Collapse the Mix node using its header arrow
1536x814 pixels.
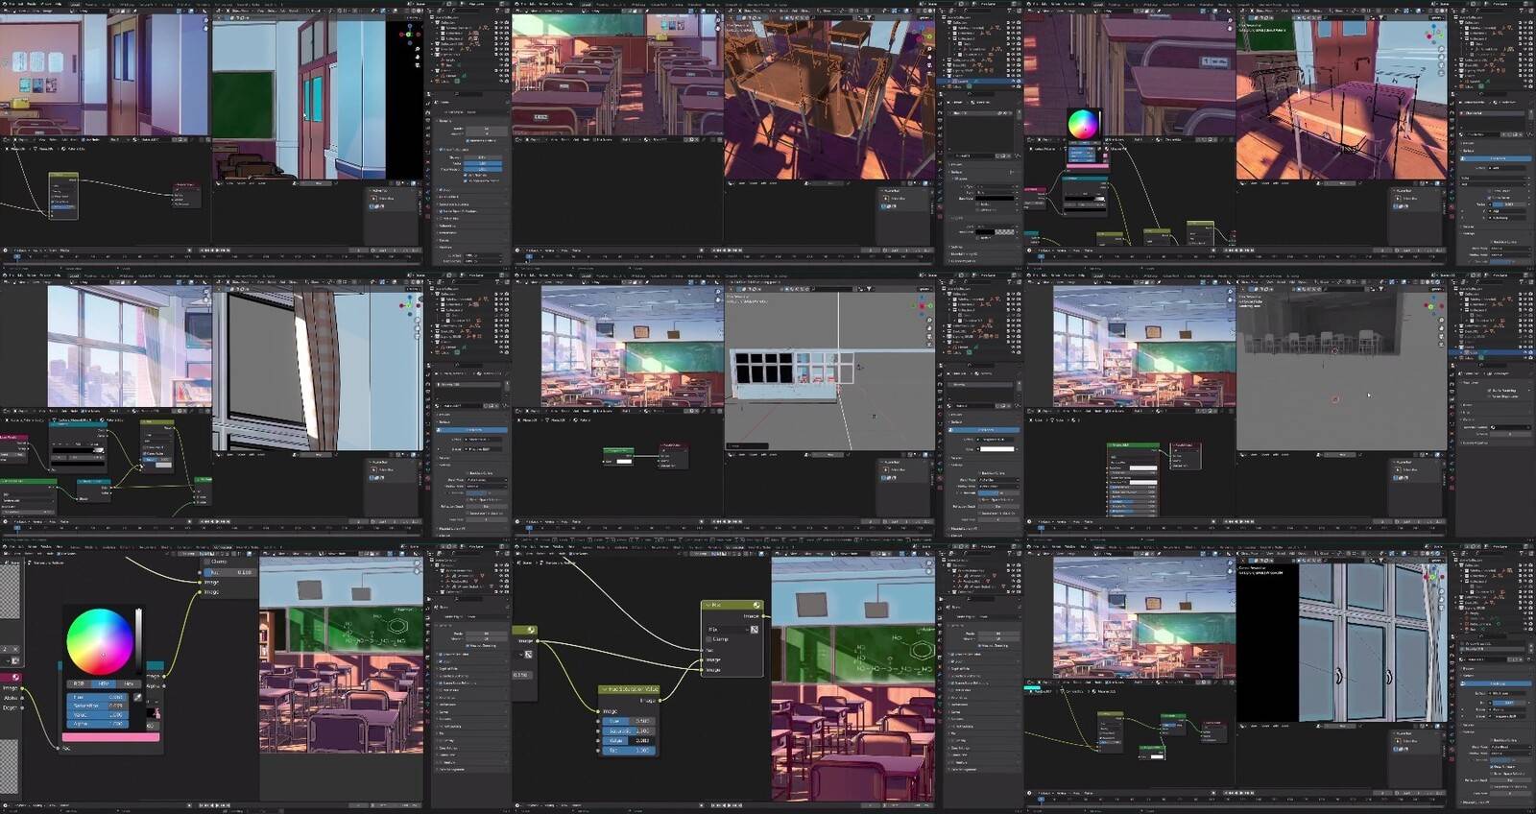click(x=708, y=606)
